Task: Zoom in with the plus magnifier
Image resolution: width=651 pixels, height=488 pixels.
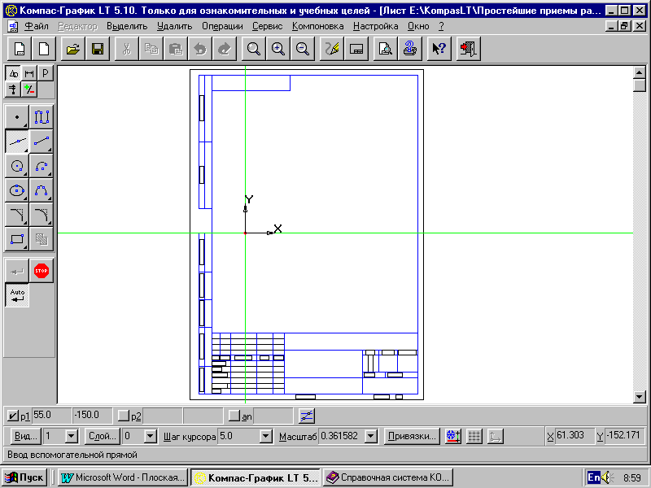Action: pyautogui.click(x=277, y=49)
